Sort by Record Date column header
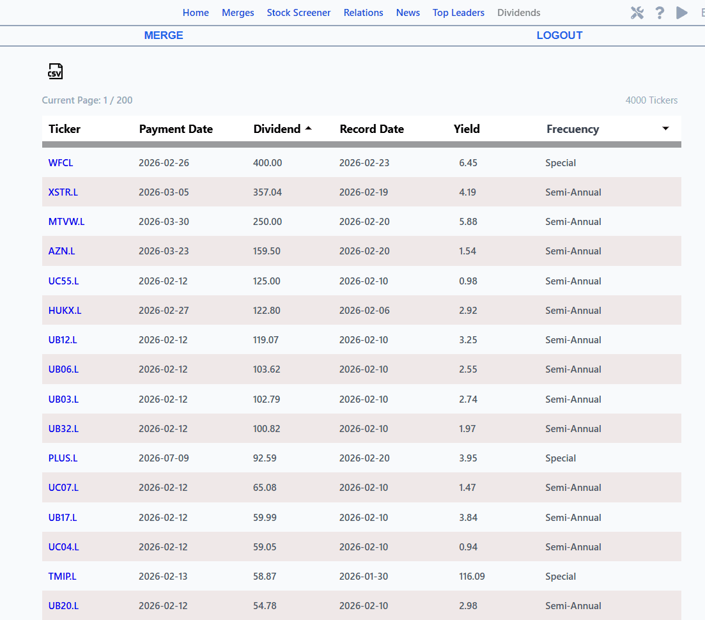Viewport: 705px width, 620px height. [x=371, y=129]
